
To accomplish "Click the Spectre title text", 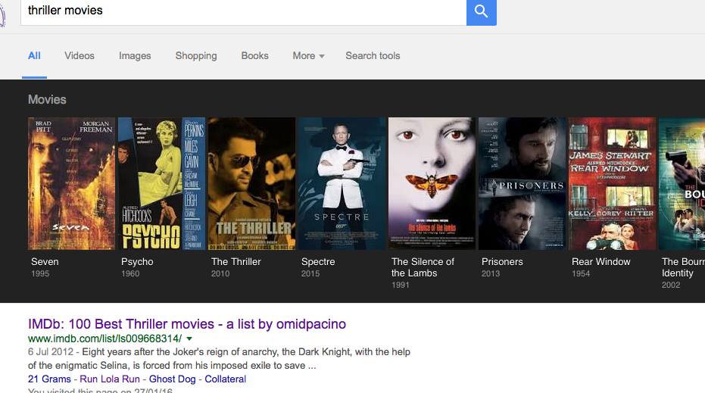I will point(318,262).
